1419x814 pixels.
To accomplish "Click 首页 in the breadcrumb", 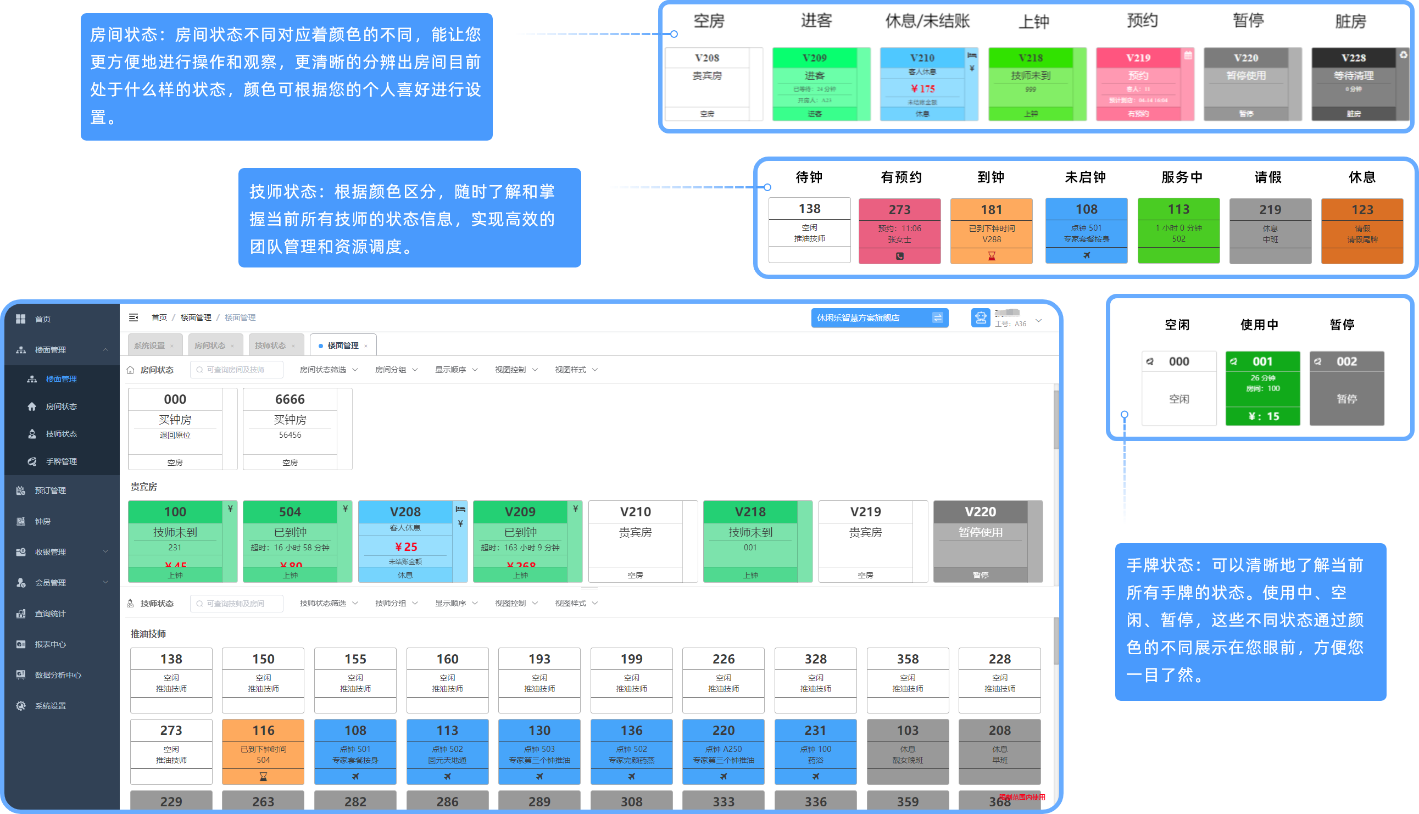I will click(x=159, y=317).
